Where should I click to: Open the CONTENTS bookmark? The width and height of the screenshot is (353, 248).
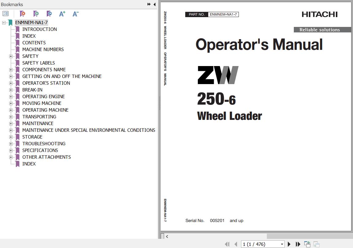pos(34,43)
